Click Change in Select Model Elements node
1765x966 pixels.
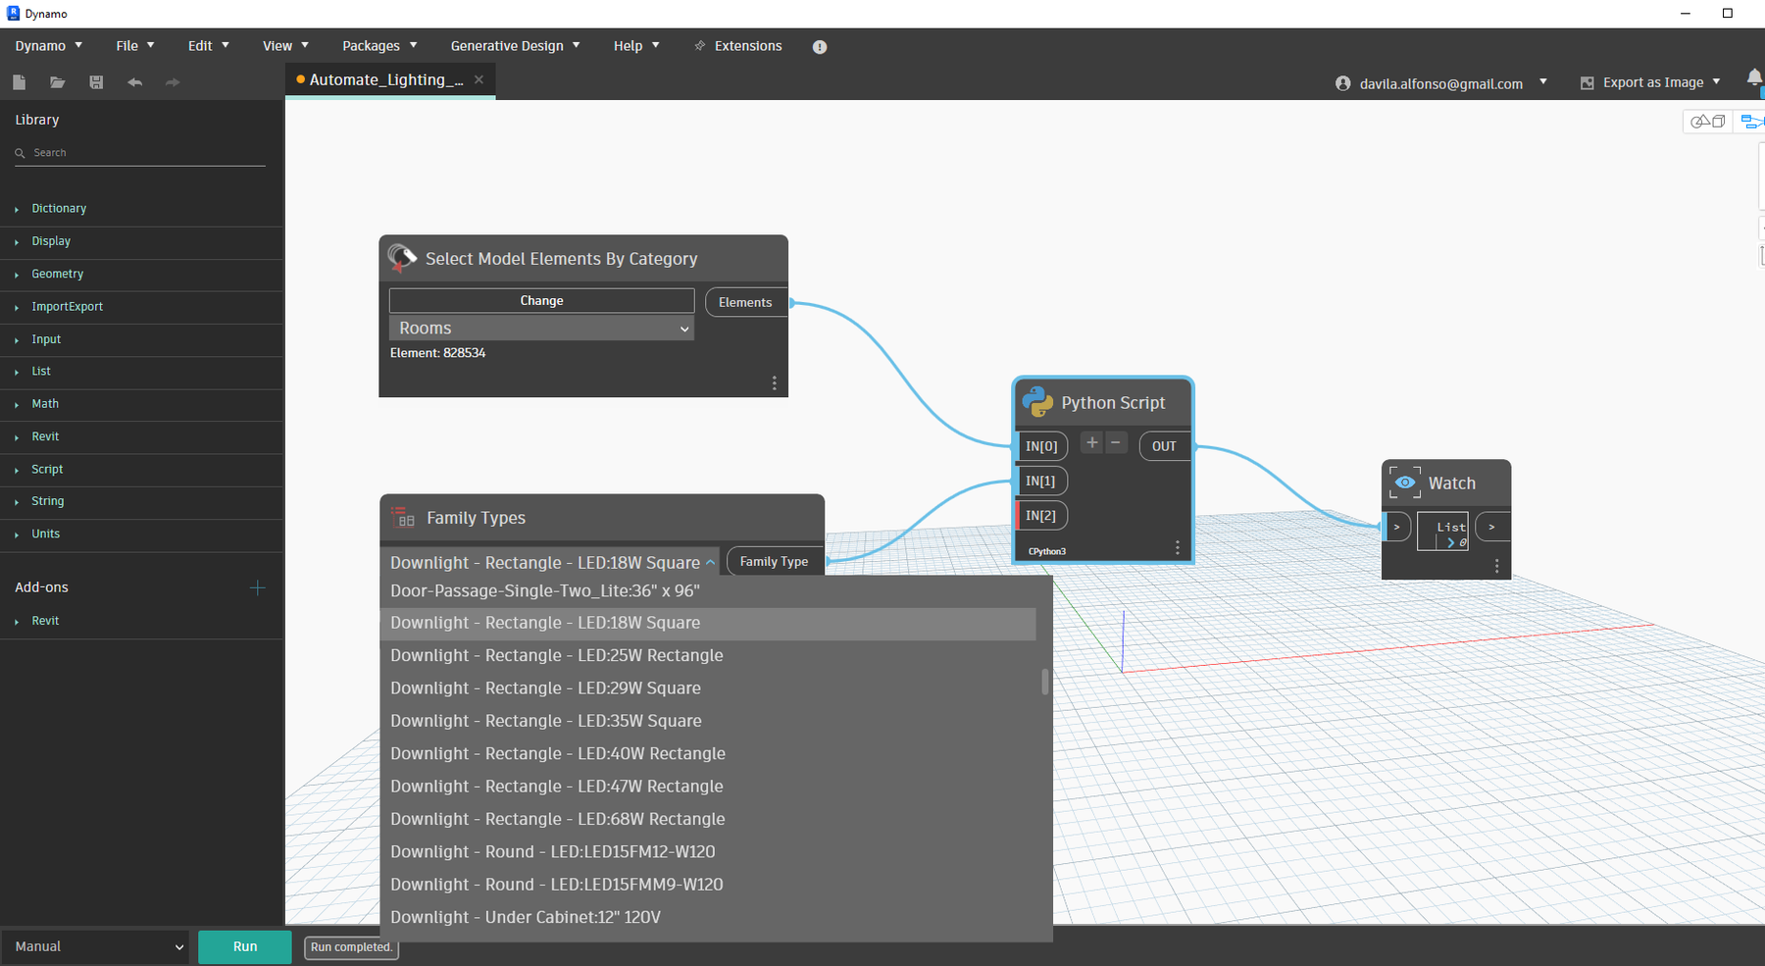(x=541, y=300)
